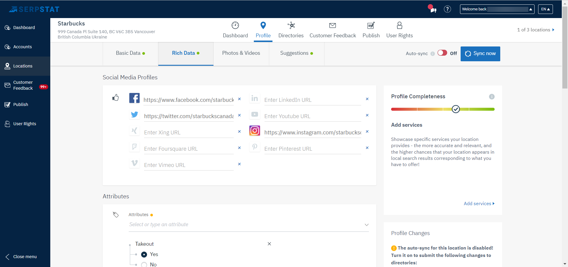Open the help question mark icon
Viewport: 568px width, 267px height.
pos(447,9)
